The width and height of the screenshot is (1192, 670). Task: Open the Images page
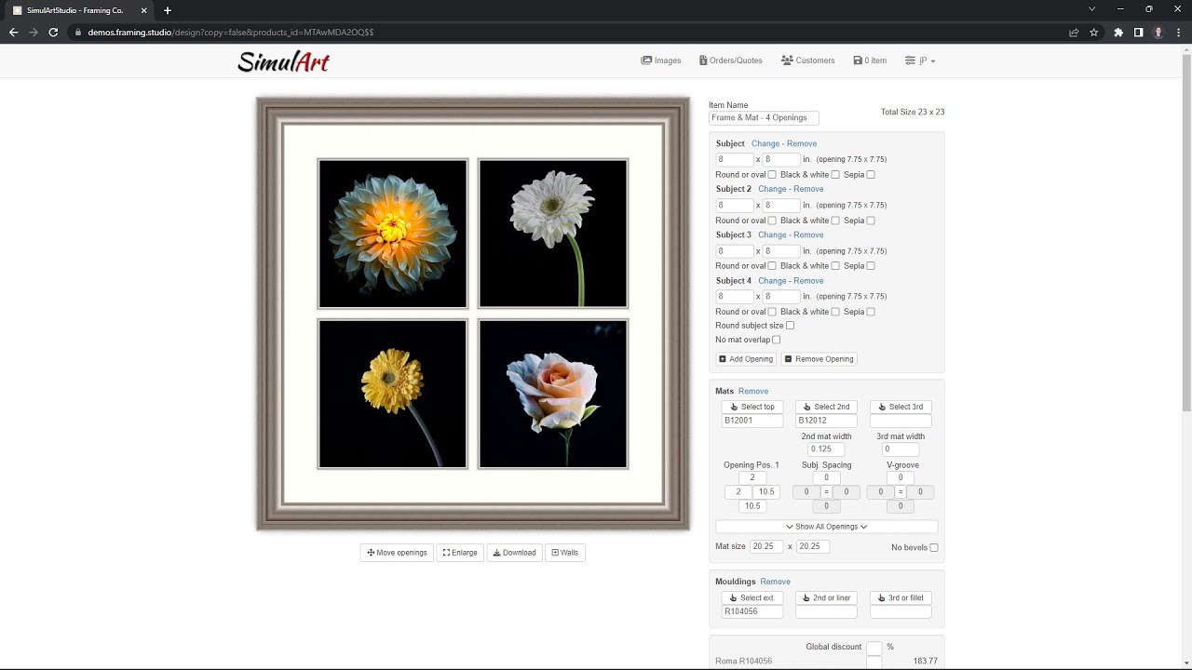point(661,60)
